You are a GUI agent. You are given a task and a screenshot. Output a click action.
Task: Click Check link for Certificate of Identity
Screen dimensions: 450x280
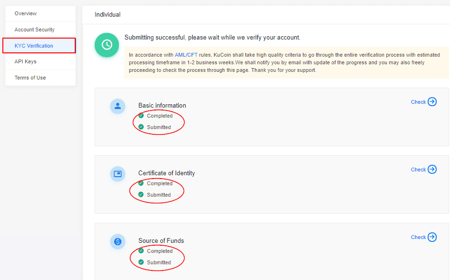pyautogui.click(x=418, y=170)
